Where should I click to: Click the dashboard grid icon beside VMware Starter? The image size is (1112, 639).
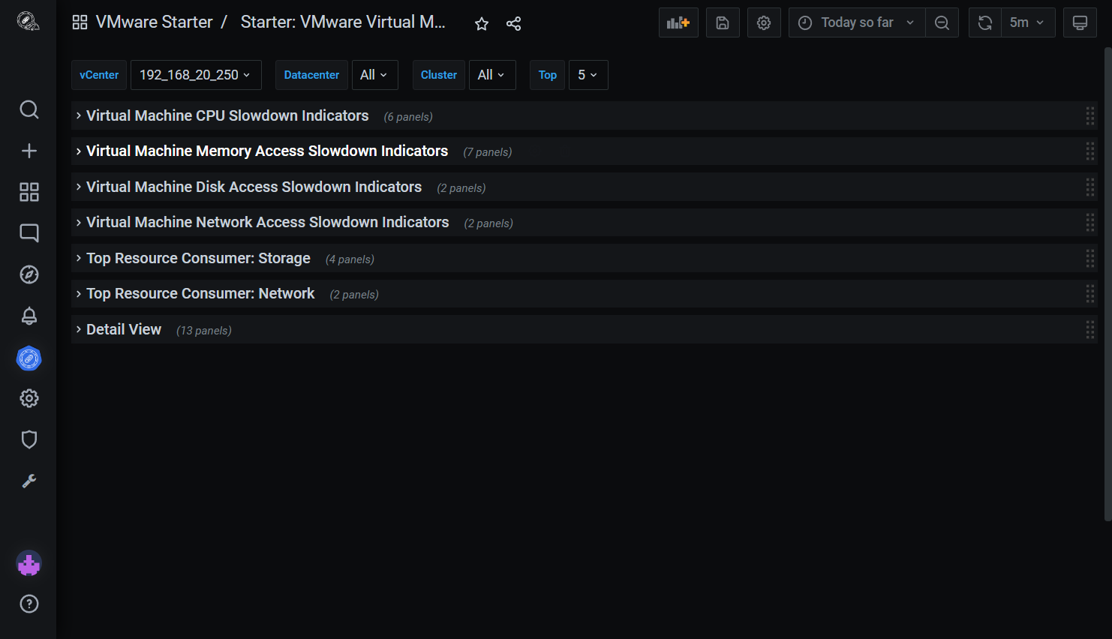click(x=80, y=22)
